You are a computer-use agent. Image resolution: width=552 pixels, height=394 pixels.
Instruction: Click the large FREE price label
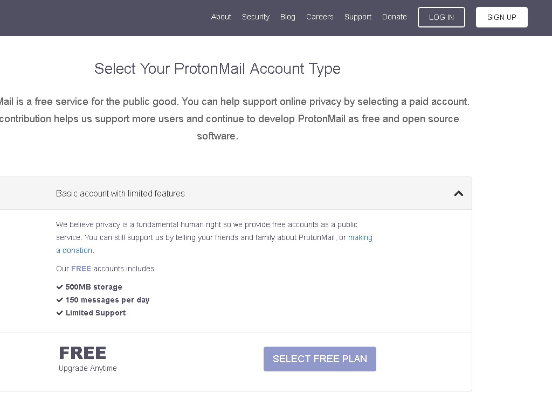[x=82, y=353]
